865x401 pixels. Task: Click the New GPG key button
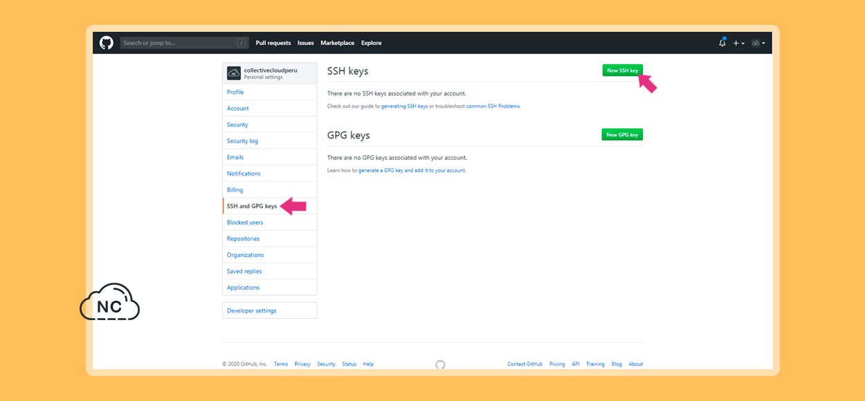point(622,135)
